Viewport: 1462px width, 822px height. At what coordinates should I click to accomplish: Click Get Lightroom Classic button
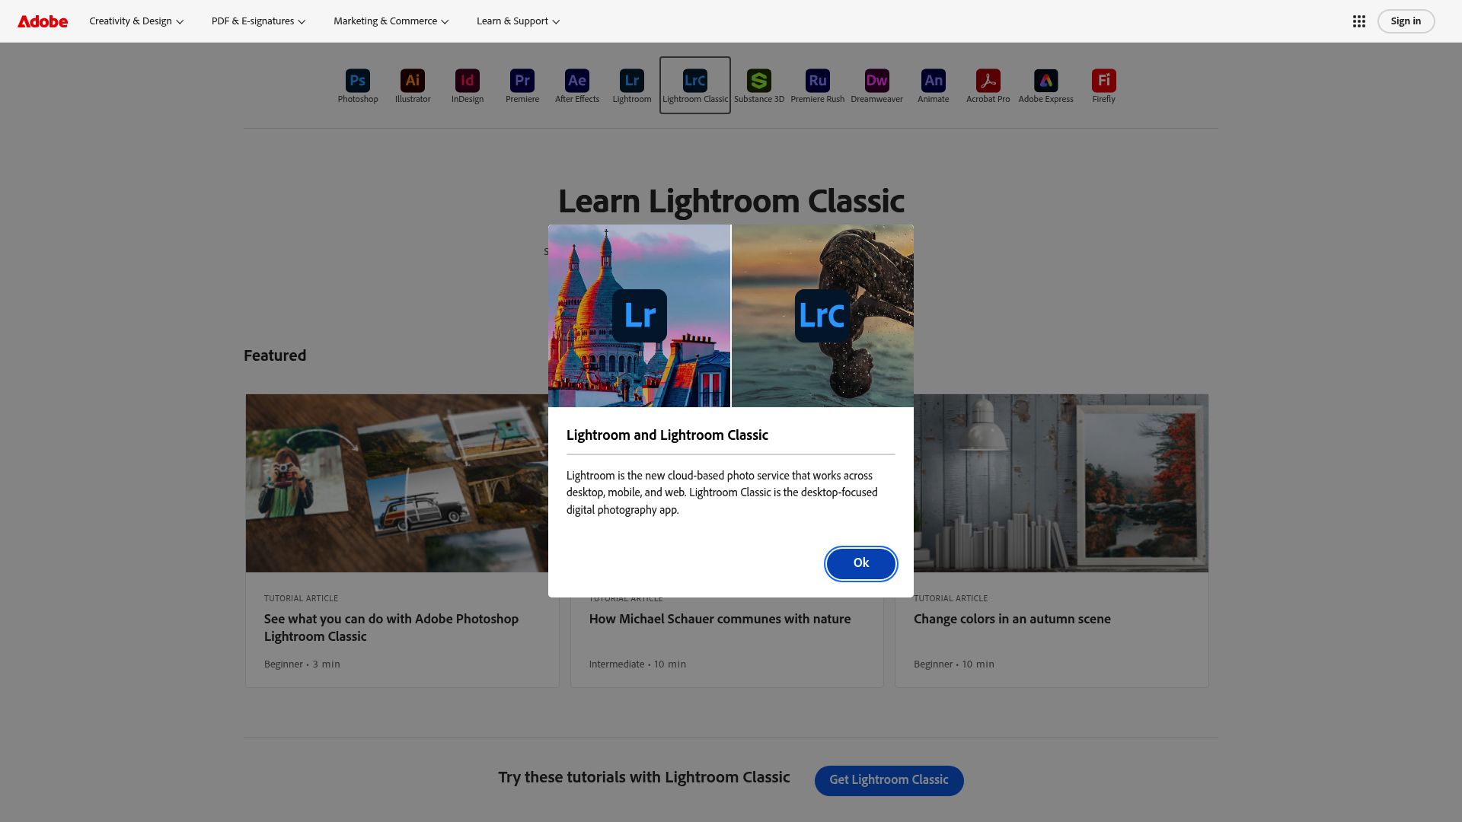click(x=889, y=780)
